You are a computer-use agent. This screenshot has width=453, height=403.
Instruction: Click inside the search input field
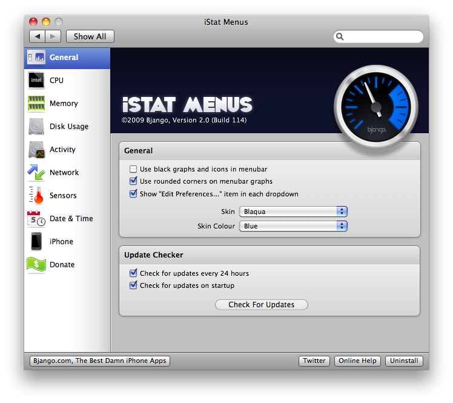379,37
